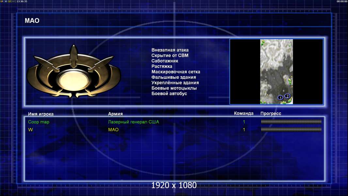348x196 pixels.
Task: Select the 'Укреплённые здания' ability text
Action: pos(175,83)
